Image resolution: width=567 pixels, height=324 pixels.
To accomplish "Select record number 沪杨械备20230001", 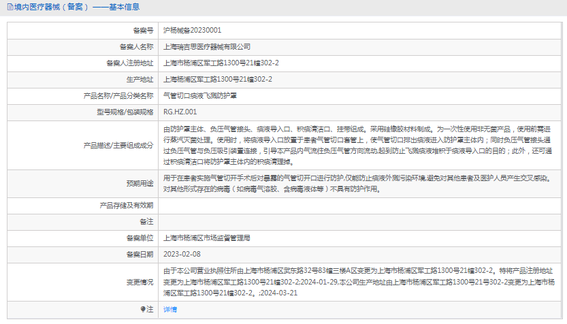I will click(x=192, y=31).
